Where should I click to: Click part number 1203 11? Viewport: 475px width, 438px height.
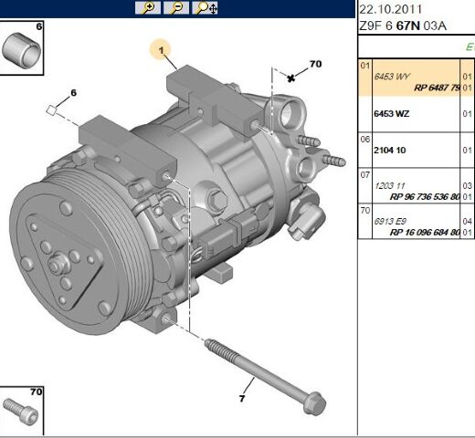point(389,185)
